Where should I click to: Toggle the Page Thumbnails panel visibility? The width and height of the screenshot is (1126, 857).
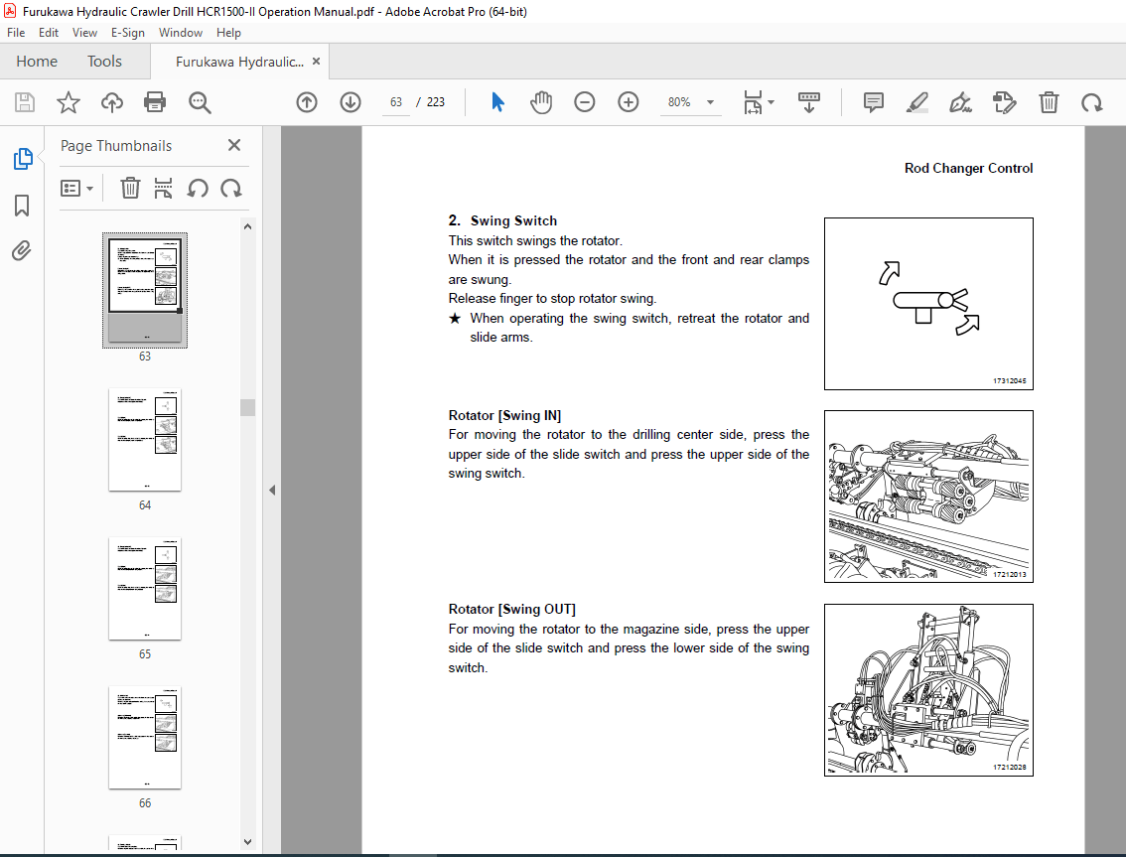(22, 158)
